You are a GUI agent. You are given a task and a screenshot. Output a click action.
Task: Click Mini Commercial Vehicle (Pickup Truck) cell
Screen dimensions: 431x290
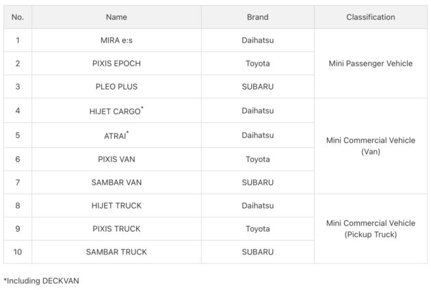pyautogui.click(x=371, y=228)
